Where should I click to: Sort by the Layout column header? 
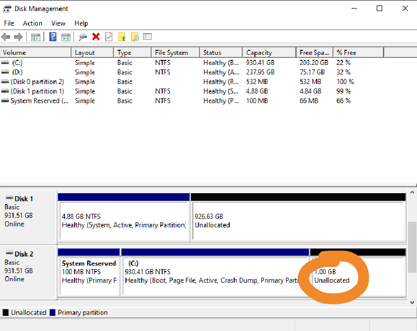click(x=93, y=53)
